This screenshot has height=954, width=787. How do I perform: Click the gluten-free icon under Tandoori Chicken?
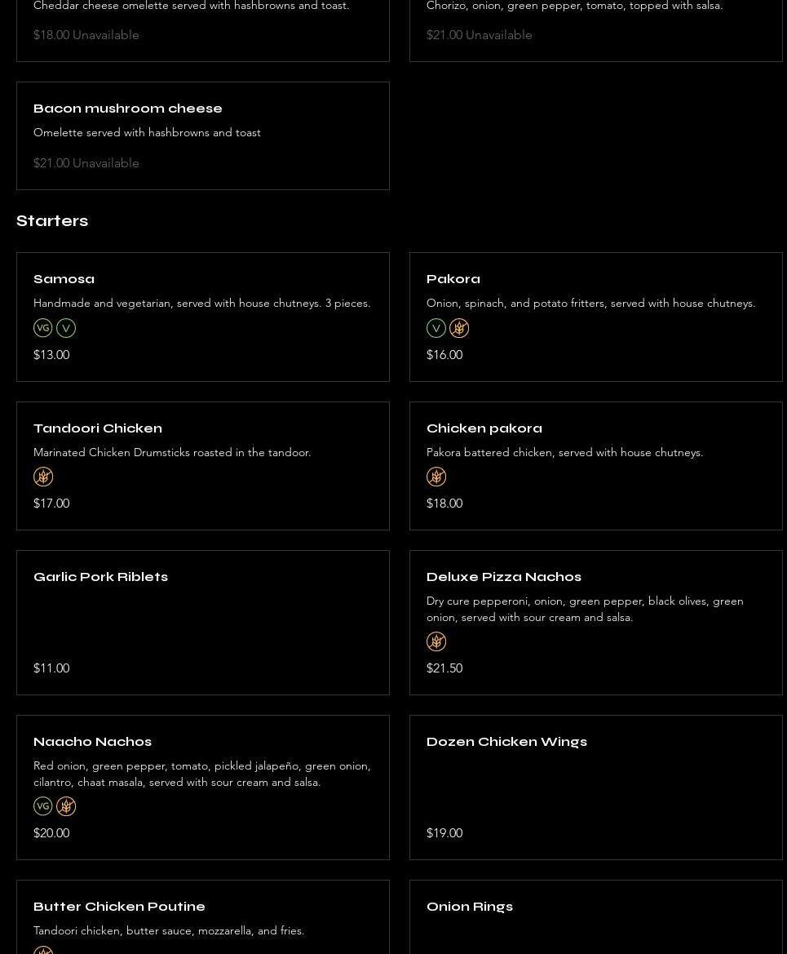click(43, 477)
